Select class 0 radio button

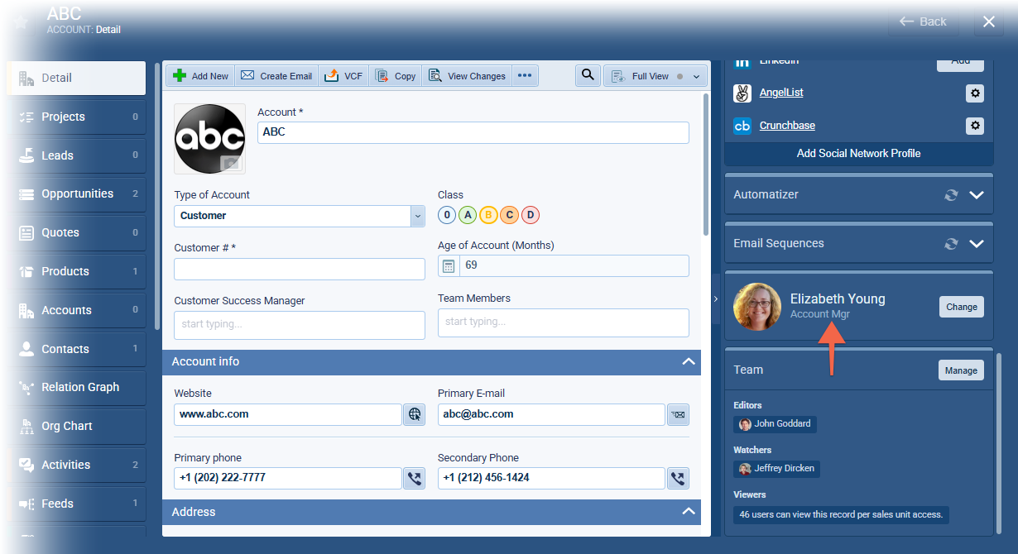pos(447,216)
